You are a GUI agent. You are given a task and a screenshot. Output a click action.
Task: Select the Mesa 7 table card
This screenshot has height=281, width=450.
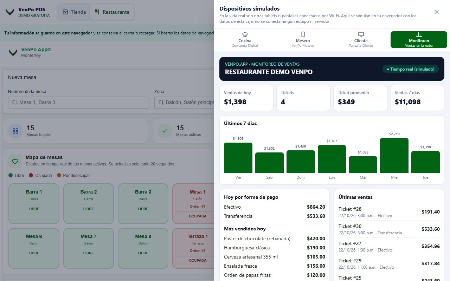89,248
